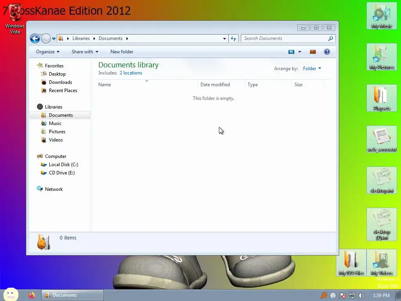Click the Favorites star icon

coord(40,65)
